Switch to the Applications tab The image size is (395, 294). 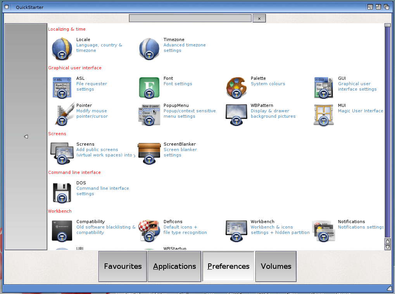tap(174, 266)
